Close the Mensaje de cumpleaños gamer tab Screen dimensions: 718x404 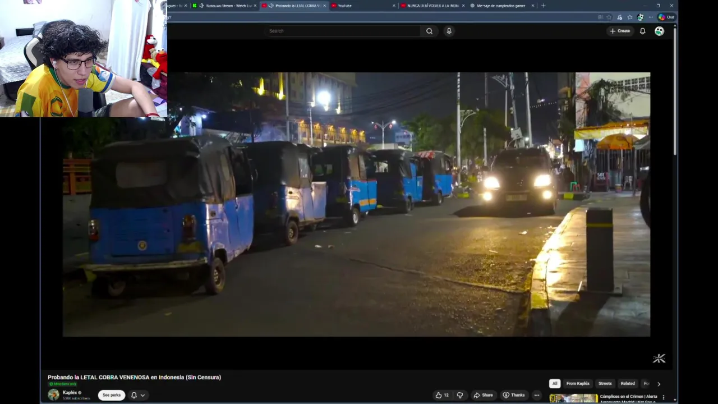[532, 6]
